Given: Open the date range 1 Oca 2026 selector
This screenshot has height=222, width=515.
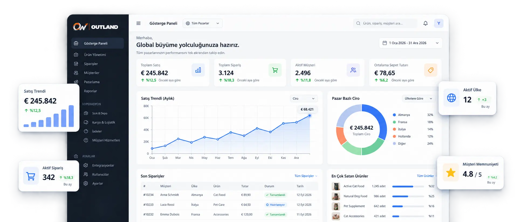Looking at the screenshot, I should pyautogui.click(x=410, y=43).
